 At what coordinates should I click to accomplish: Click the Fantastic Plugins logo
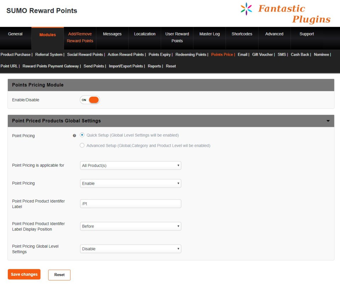click(285, 13)
